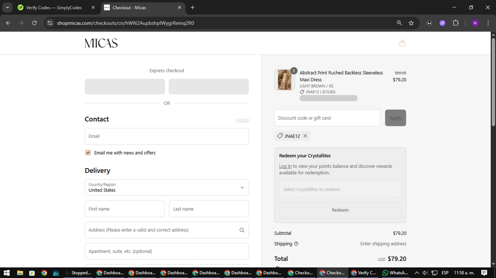
Task: Click the page vertical scrollbar
Action: point(493,82)
